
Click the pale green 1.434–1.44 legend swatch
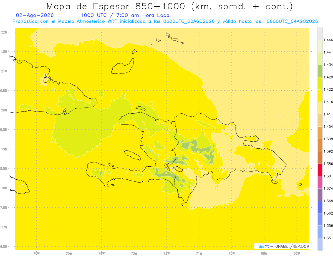pyautogui.click(x=320, y=58)
